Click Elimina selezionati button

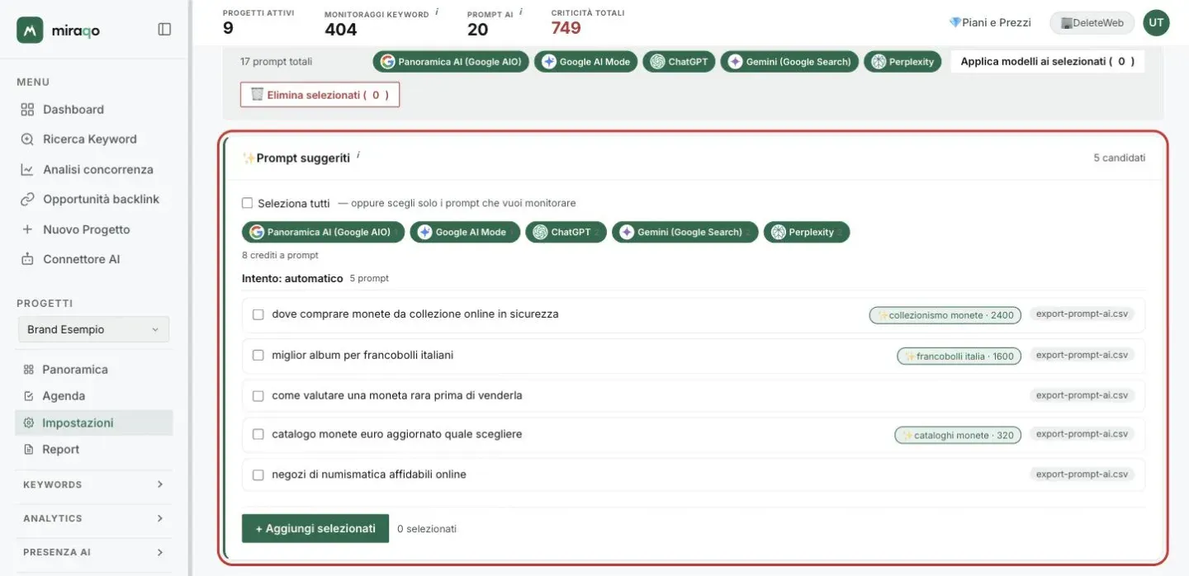(x=320, y=95)
